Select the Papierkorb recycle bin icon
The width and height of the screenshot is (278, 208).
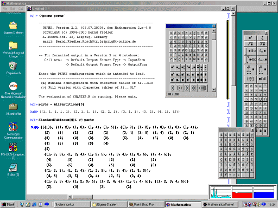coord(13,68)
